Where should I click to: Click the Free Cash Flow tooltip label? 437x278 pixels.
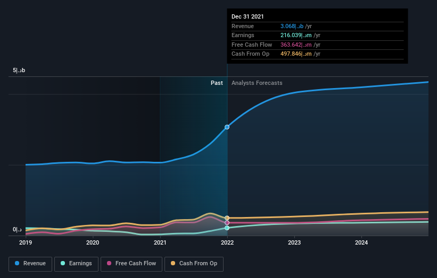click(252, 45)
